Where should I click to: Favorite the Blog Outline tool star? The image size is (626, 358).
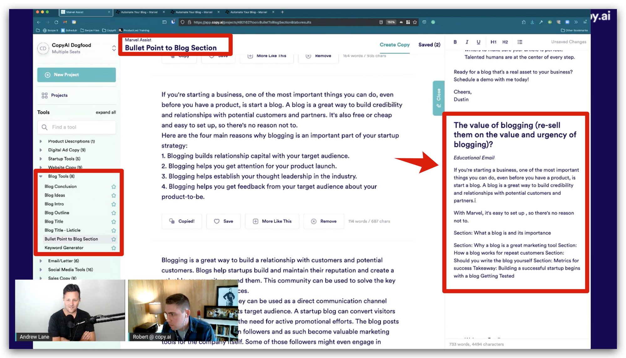pyautogui.click(x=114, y=213)
